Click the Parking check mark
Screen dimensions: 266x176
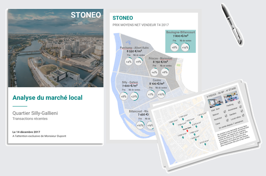[239, 102]
